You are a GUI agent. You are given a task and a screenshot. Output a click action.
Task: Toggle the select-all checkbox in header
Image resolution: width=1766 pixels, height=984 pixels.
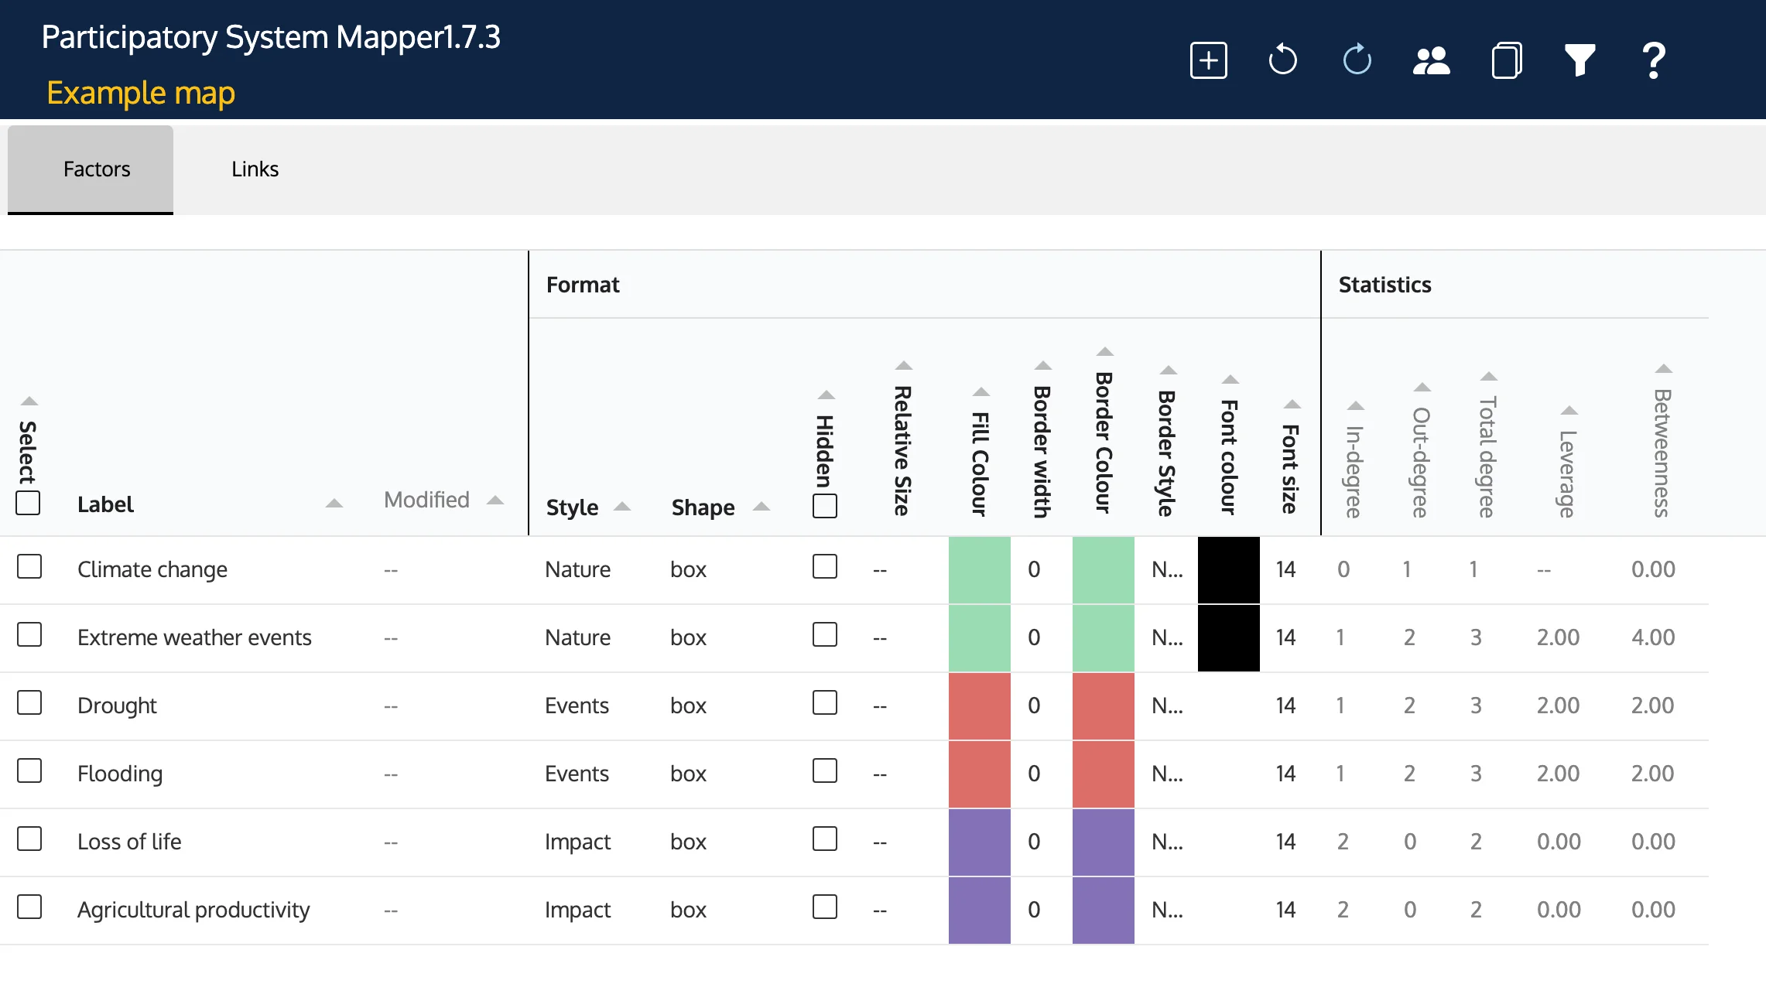click(28, 503)
